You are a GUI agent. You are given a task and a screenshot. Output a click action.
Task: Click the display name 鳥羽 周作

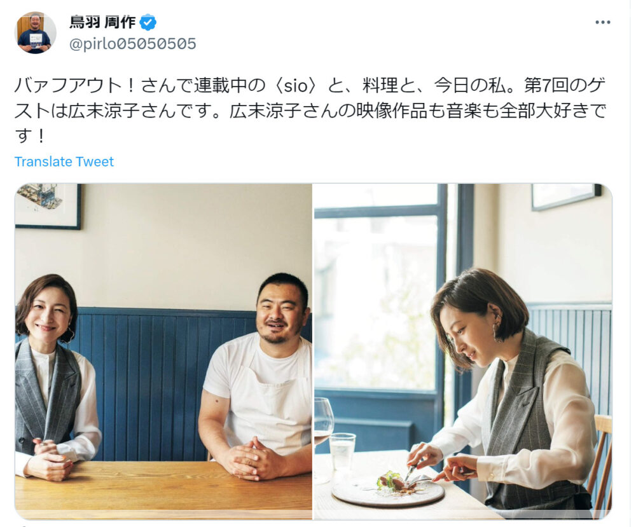coord(102,22)
